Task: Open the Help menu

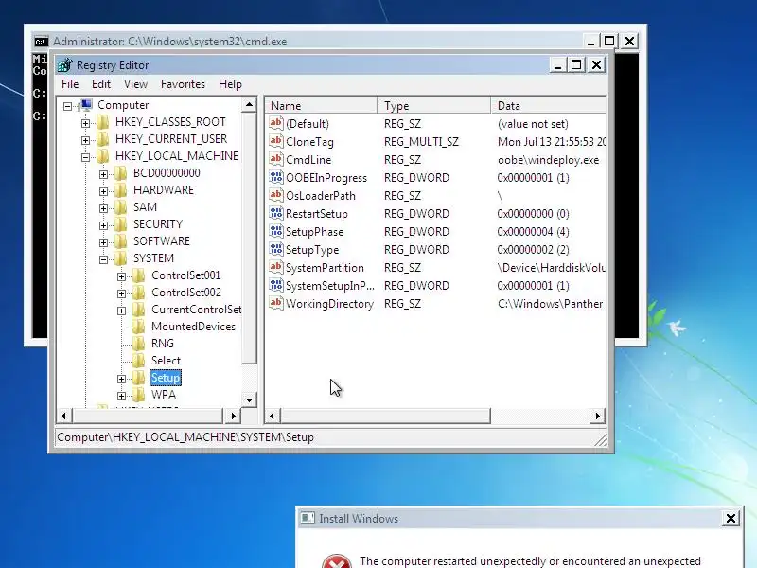Action: [x=230, y=84]
